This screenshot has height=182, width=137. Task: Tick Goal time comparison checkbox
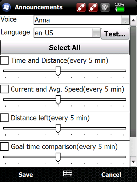click(x=4, y=147)
